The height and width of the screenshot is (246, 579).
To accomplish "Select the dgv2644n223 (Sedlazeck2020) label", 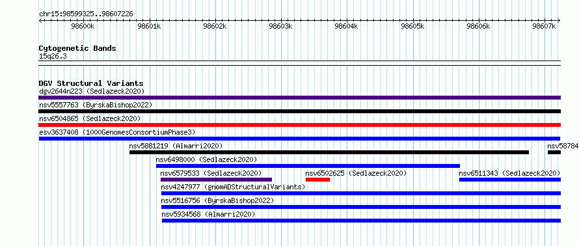I will (92, 91).
